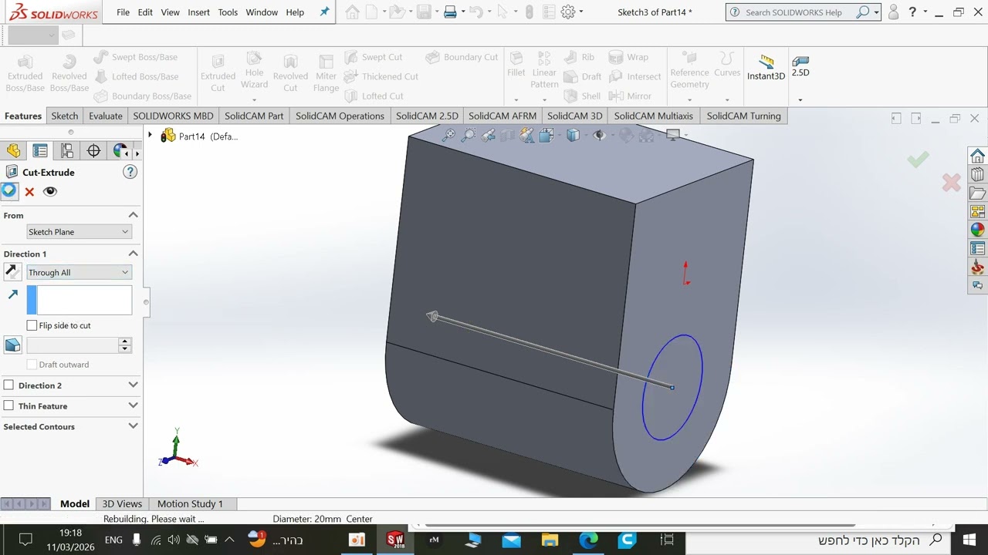Image resolution: width=988 pixels, height=555 pixels.
Task: Click the reverse direction arrow icon
Action: click(12, 271)
